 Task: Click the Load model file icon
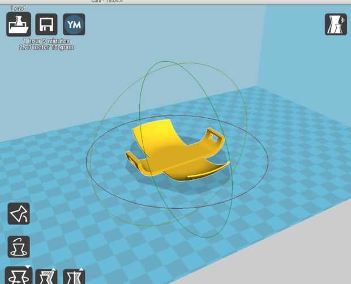tap(19, 24)
